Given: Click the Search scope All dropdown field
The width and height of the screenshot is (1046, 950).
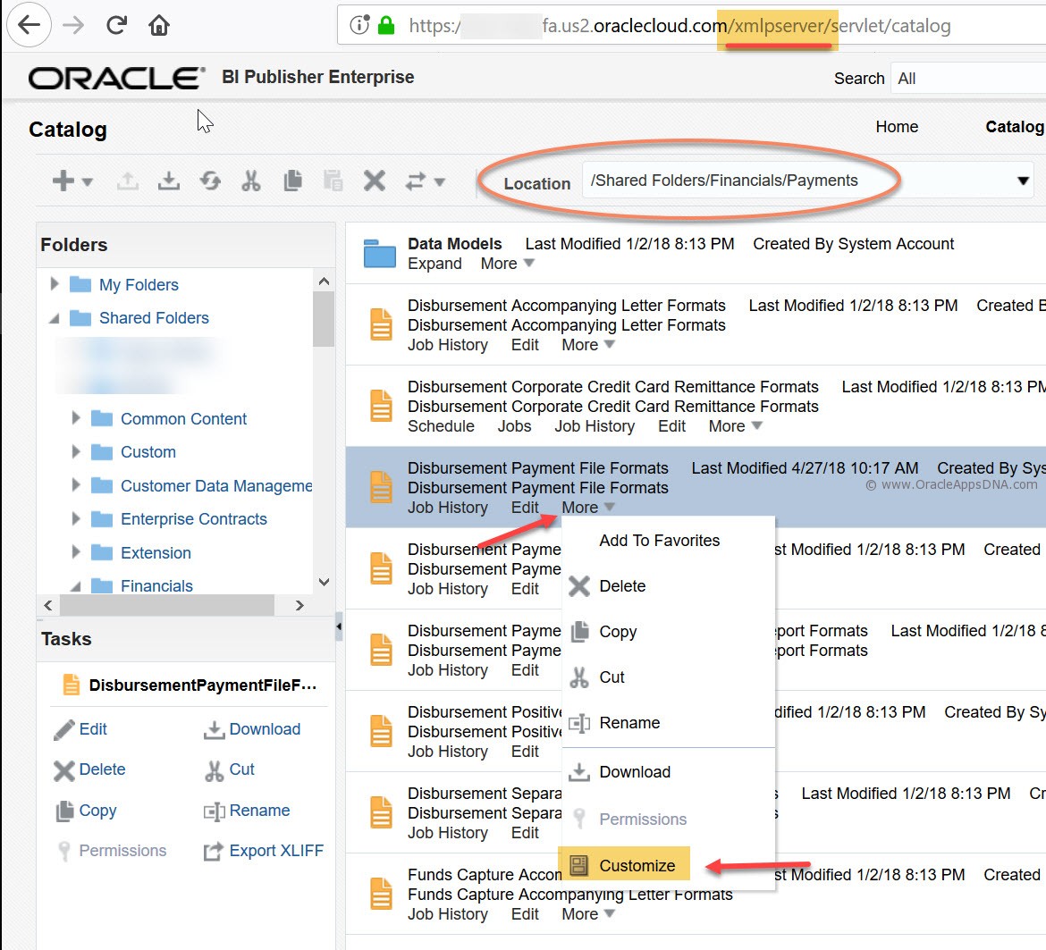Looking at the screenshot, I should tap(968, 79).
